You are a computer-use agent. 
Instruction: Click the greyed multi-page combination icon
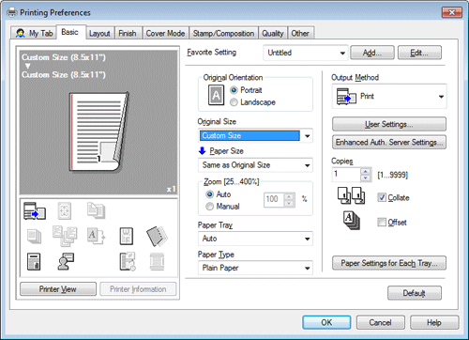click(x=65, y=237)
